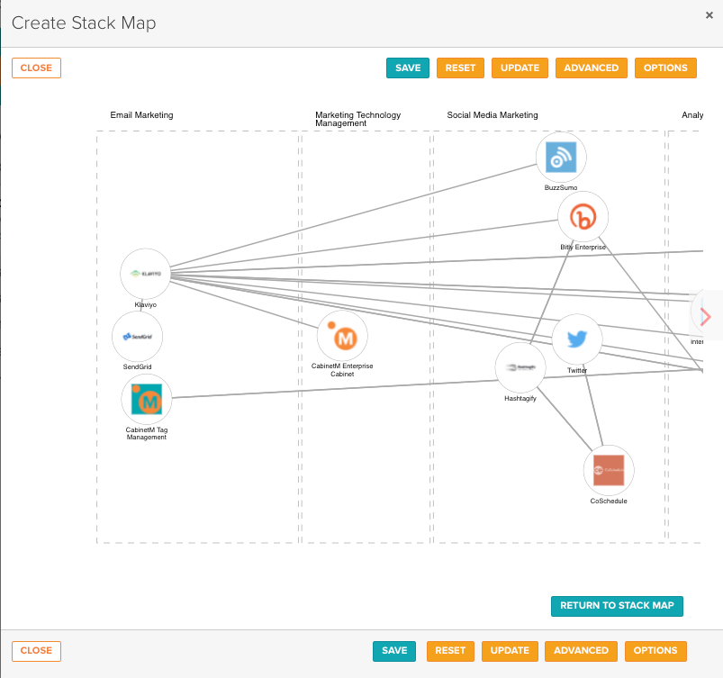Click the CoSchedule label text

(609, 501)
